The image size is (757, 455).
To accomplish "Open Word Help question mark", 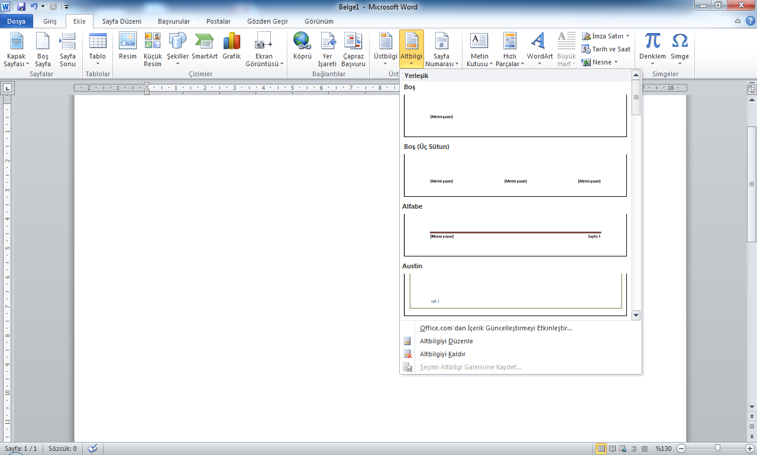I will tap(749, 21).
